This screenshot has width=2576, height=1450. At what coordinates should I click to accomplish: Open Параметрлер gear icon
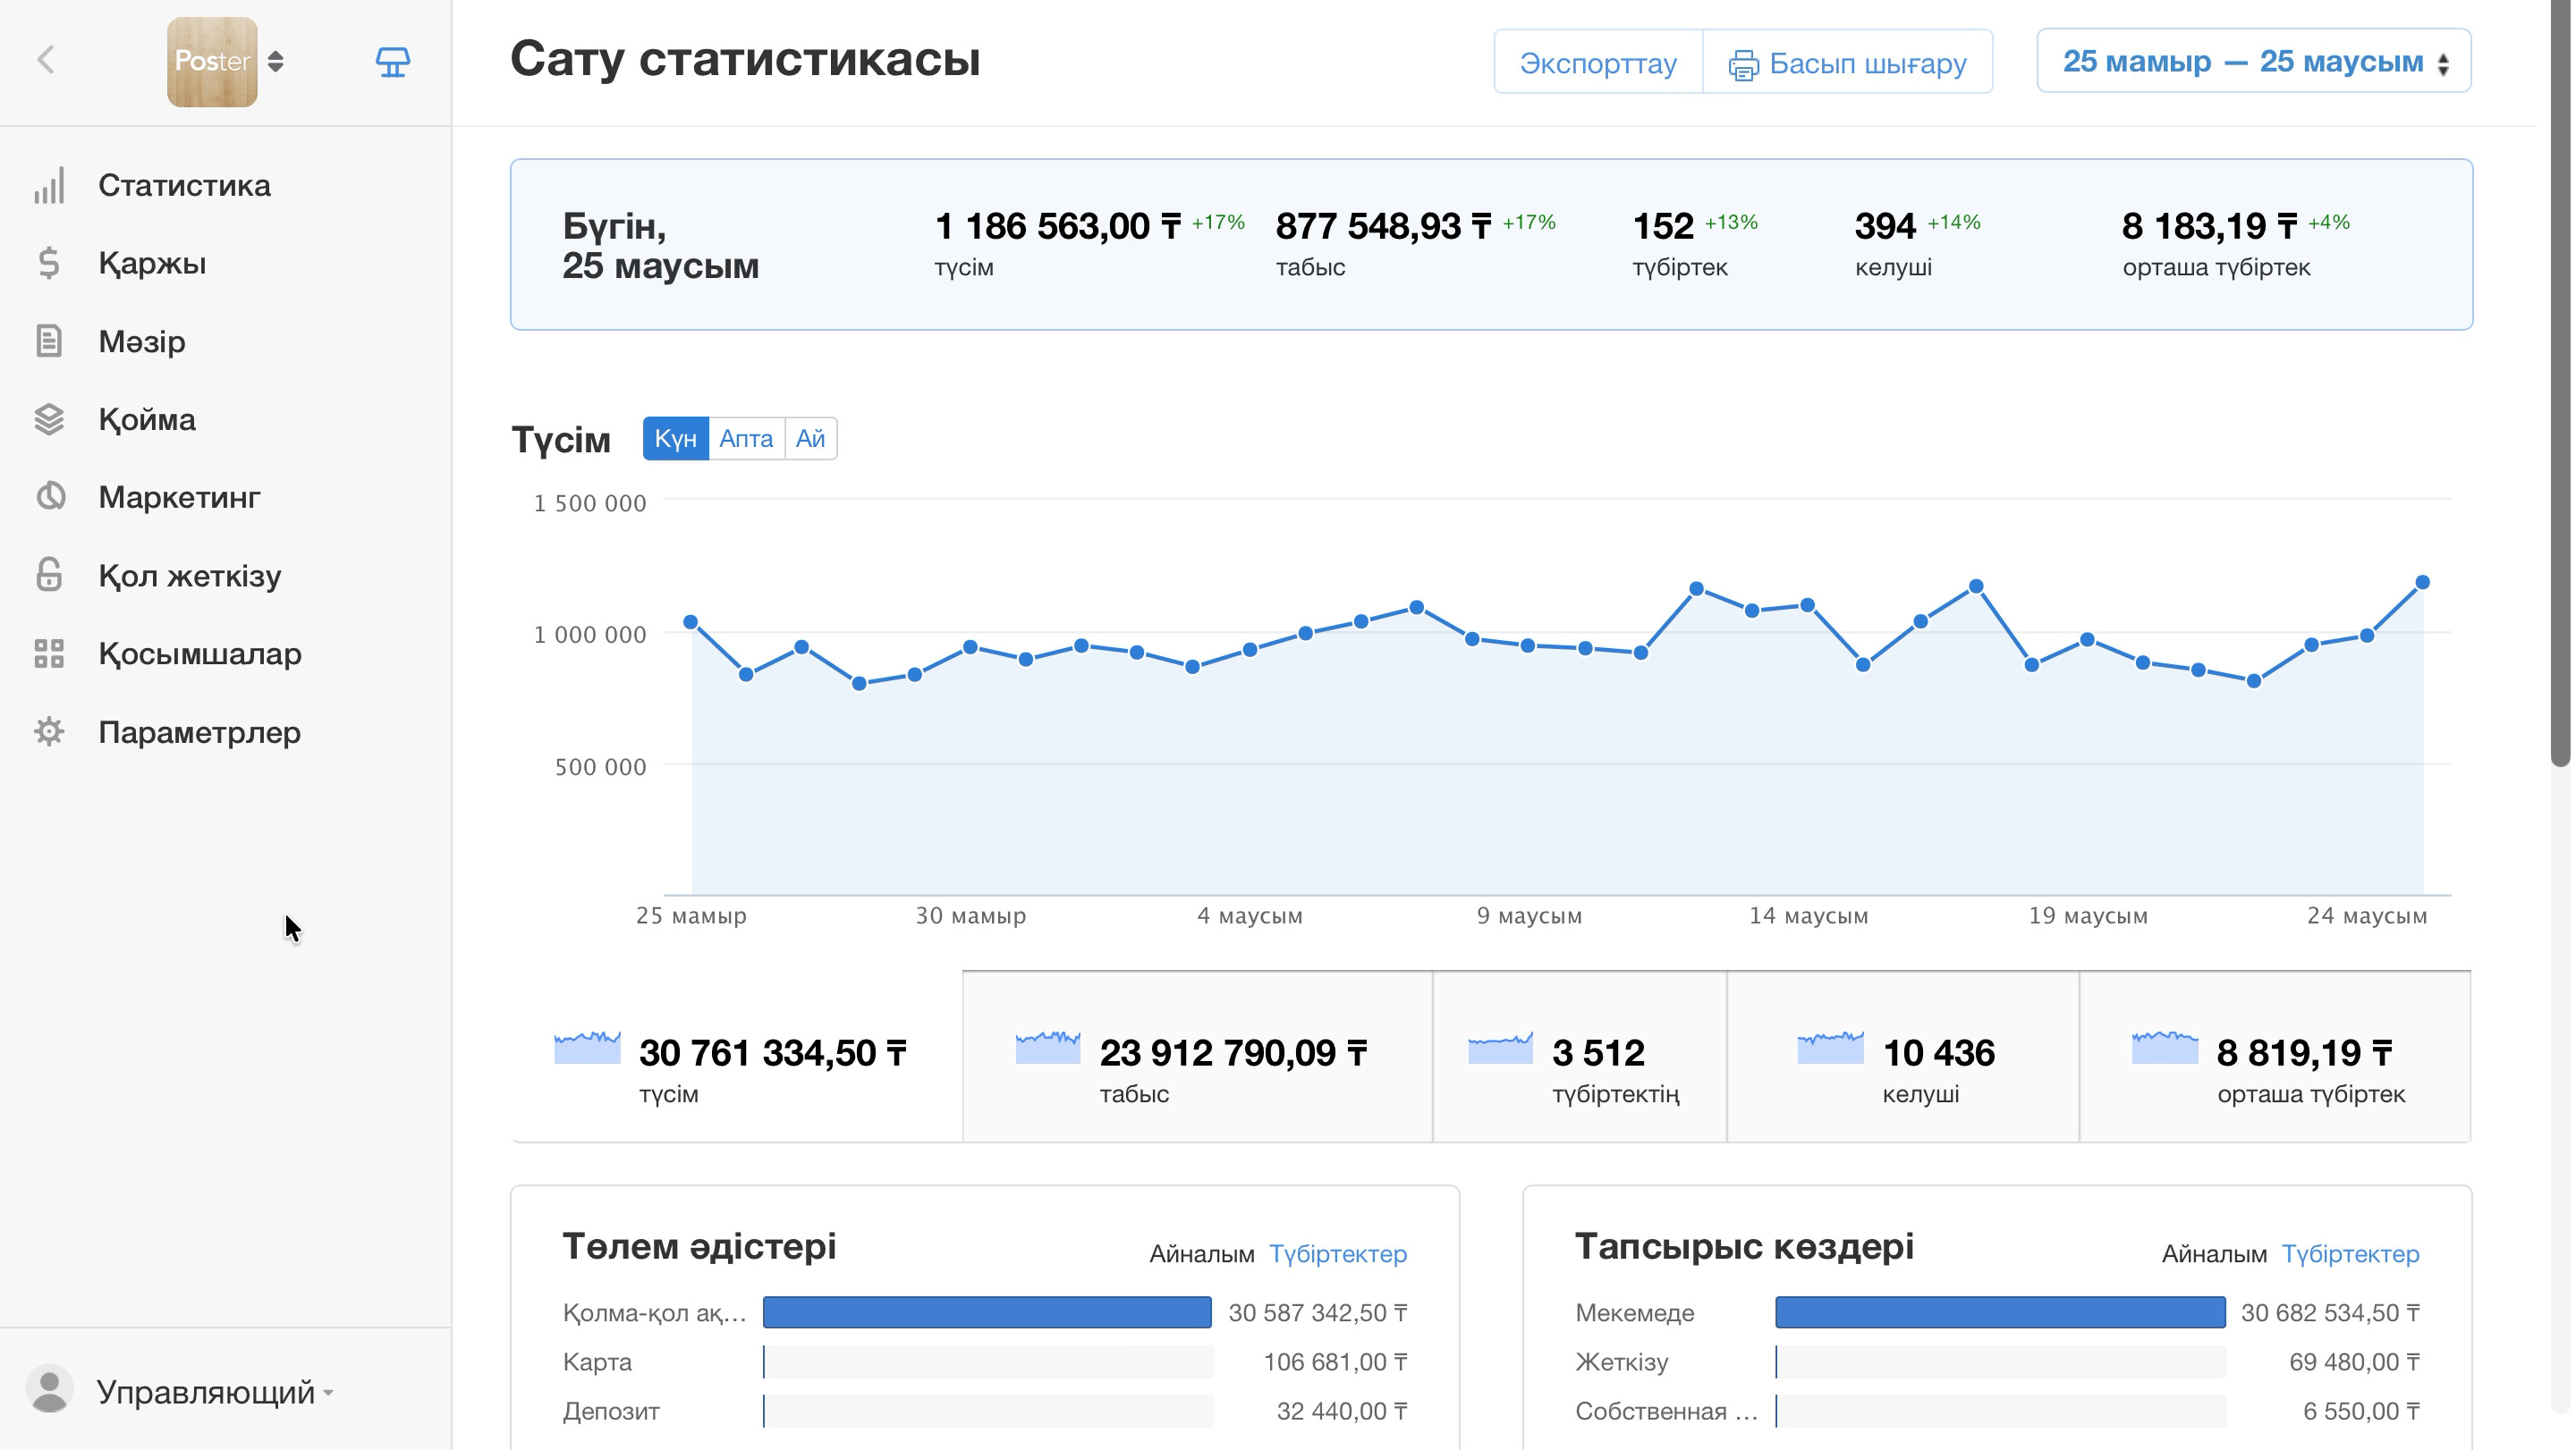(x=49, y=731)
